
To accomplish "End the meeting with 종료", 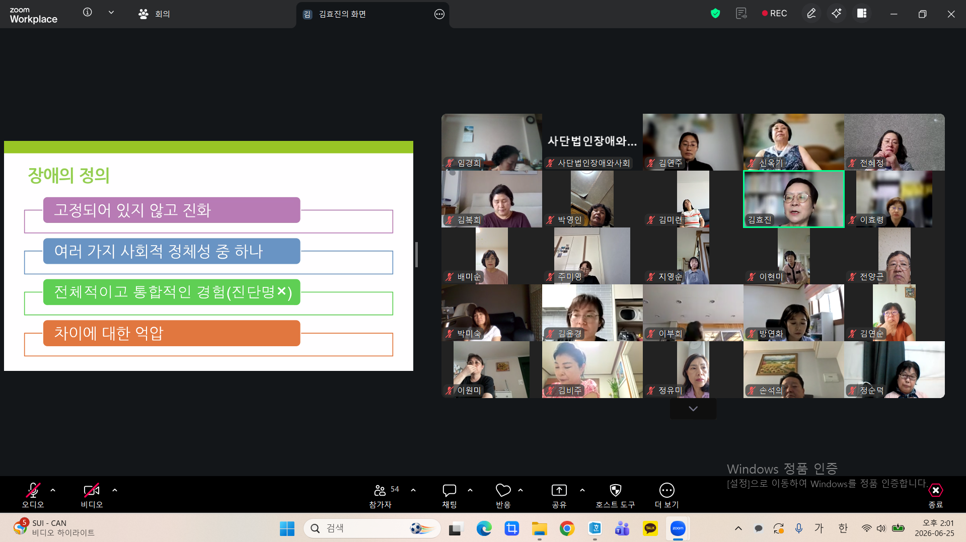I will [935, 495].
